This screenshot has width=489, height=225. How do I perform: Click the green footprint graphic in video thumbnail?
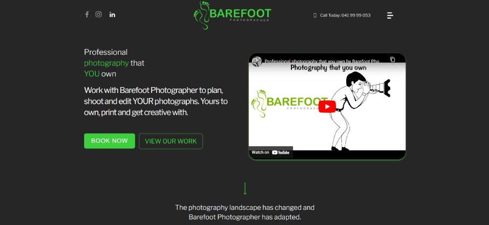258,104
